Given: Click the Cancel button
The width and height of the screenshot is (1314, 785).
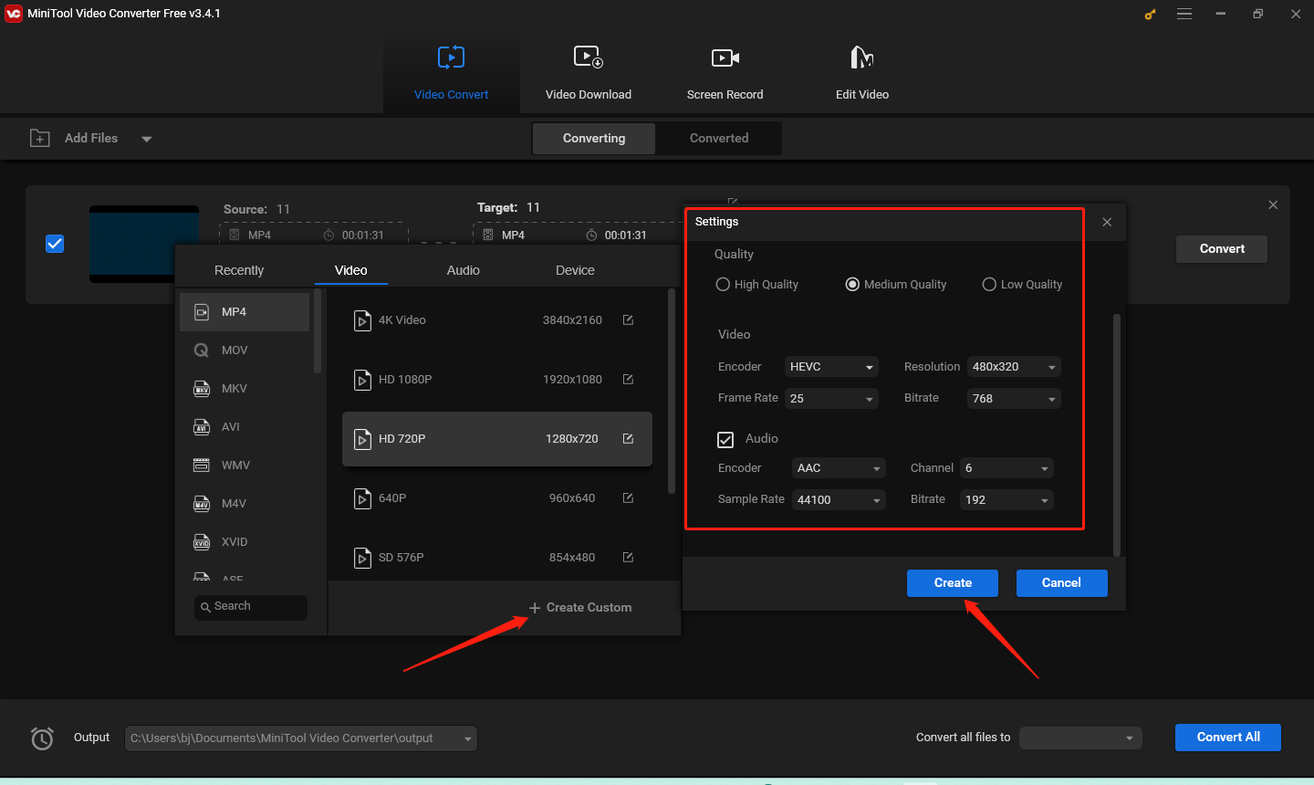Looking at the screenshot, I should point(1061,583).
